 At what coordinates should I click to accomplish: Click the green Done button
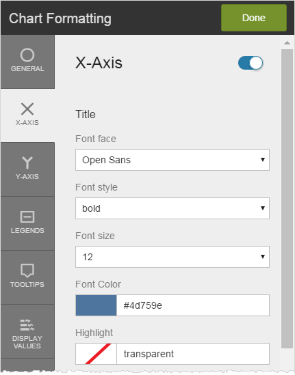254,18
